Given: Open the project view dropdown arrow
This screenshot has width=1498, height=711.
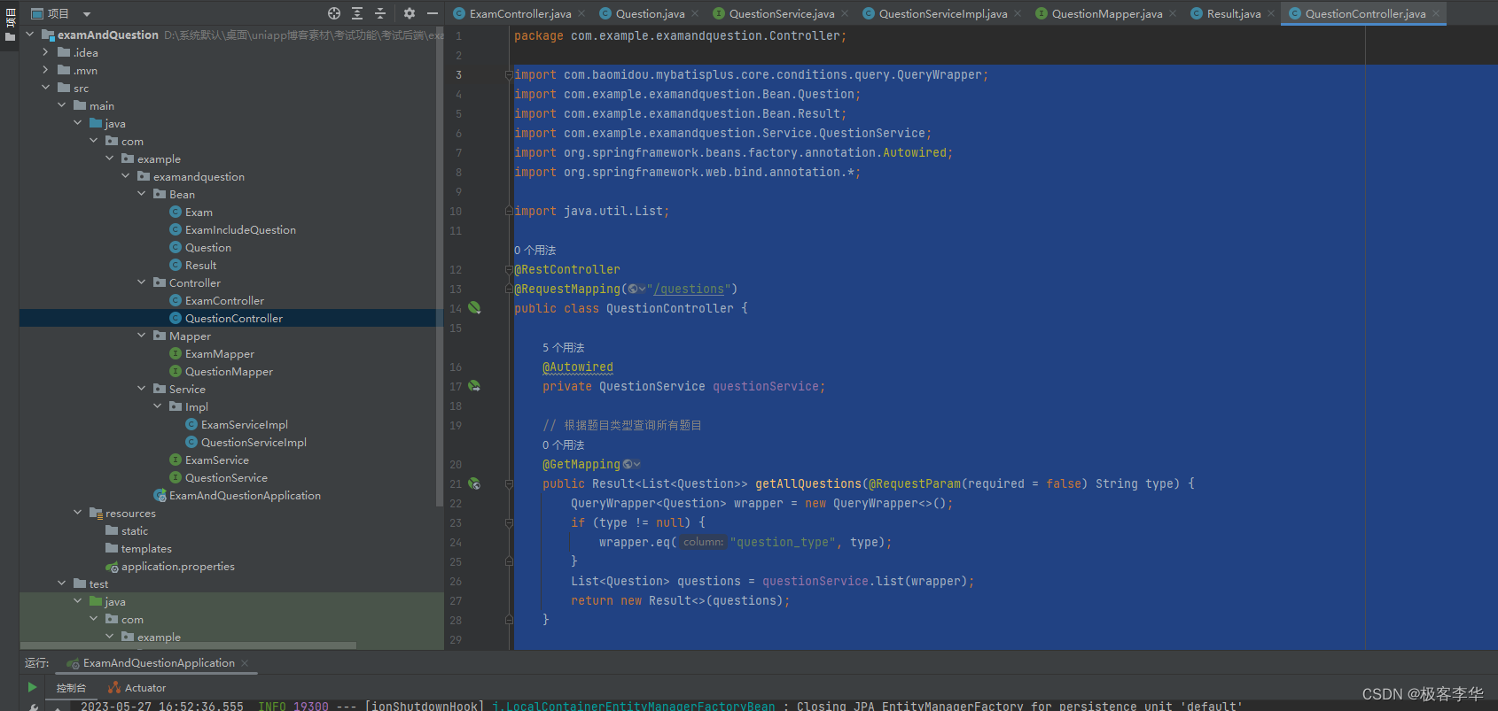Looking at the screenshot, I should [x=87, y=14].
